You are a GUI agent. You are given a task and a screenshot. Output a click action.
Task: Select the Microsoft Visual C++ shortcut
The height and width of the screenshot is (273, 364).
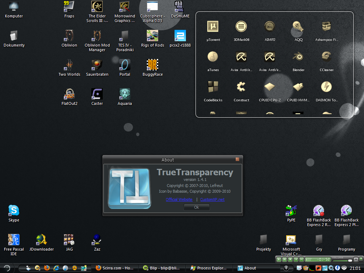(x=291, y=245)
